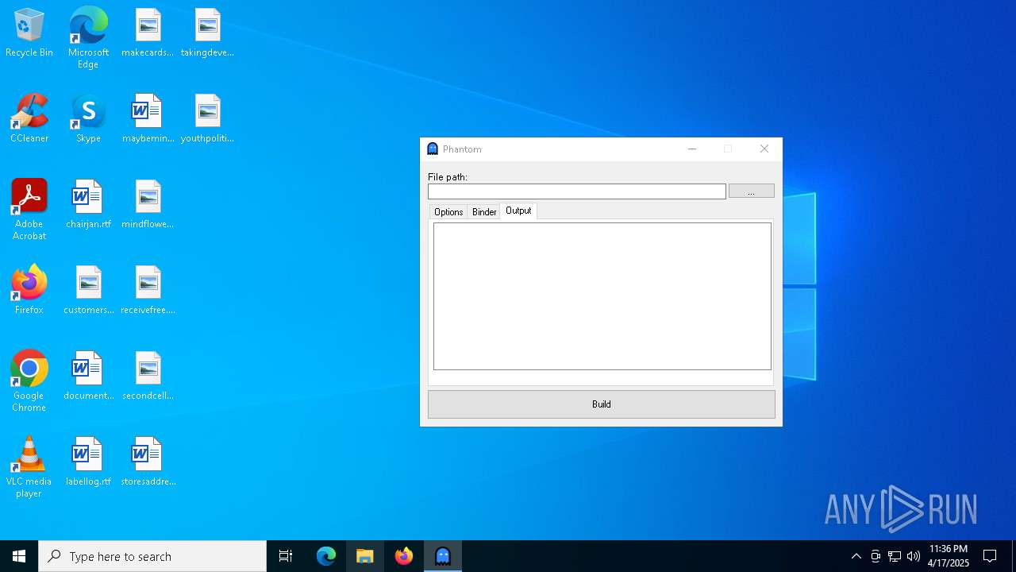
Task: Switch to the Binder tab in Phantom
Action: tap(484, 212)
